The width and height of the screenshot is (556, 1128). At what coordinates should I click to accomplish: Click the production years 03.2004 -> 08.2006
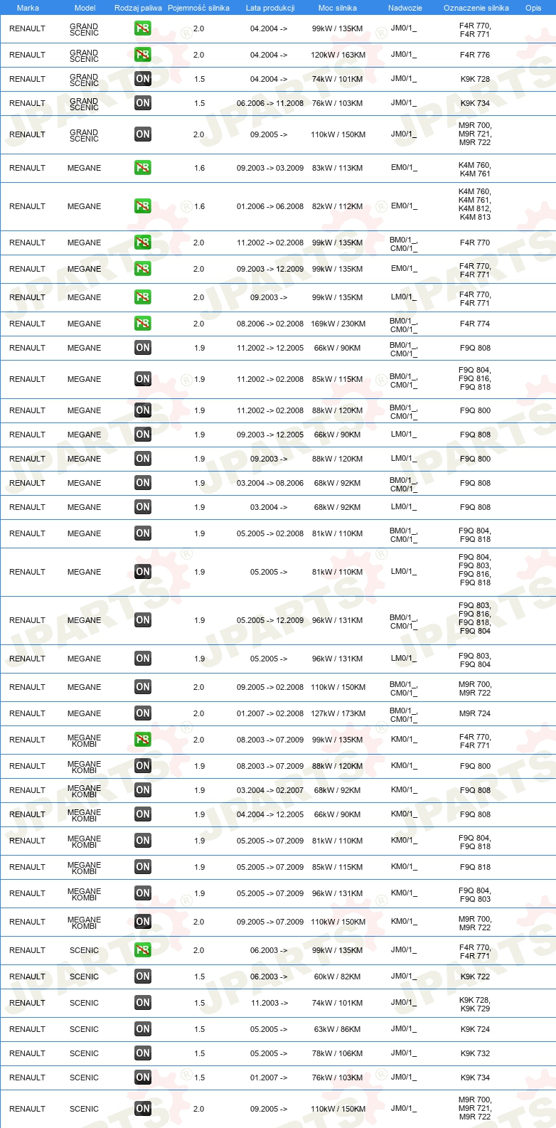pyautogui.click(x=270, y=483)
